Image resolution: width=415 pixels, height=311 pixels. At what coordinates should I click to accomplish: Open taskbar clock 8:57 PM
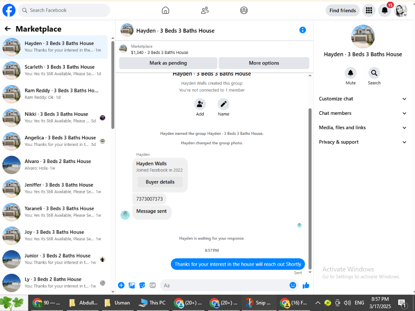(x=380, y=302)
